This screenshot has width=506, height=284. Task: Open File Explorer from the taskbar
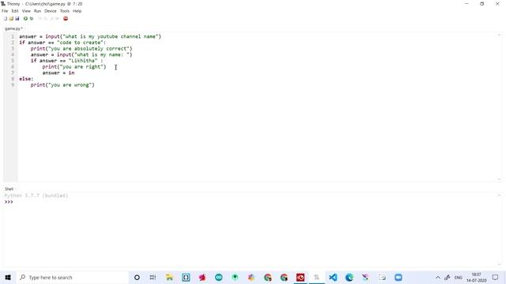169,277
